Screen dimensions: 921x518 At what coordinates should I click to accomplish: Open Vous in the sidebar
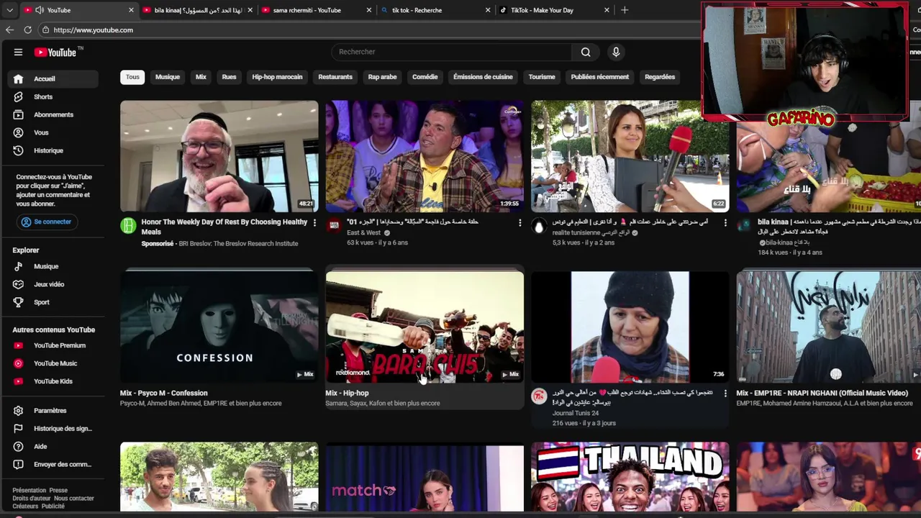pyautogui.click(x=53, y=132)
